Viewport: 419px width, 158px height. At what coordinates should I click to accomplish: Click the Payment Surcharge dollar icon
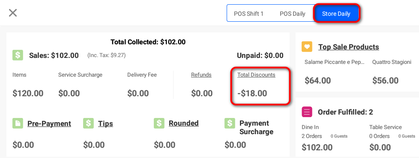[230, 124]
